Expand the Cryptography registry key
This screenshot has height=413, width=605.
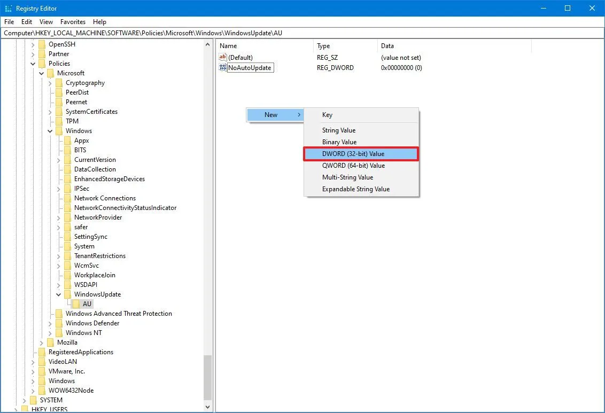point(50,82)
